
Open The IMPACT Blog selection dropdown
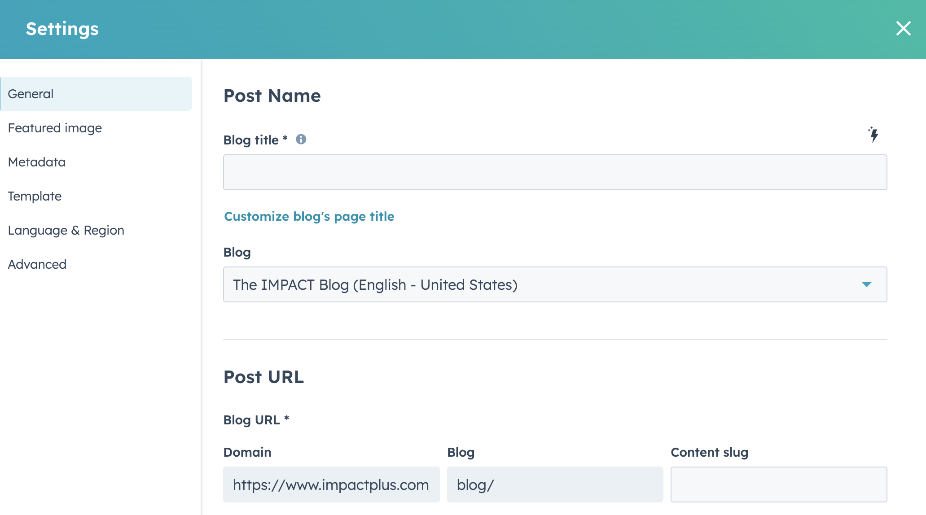[x=554, y=284]
